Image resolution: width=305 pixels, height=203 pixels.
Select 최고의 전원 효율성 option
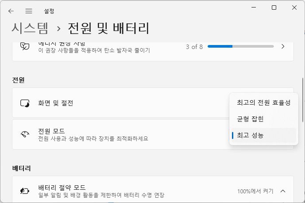coord(263,102)
